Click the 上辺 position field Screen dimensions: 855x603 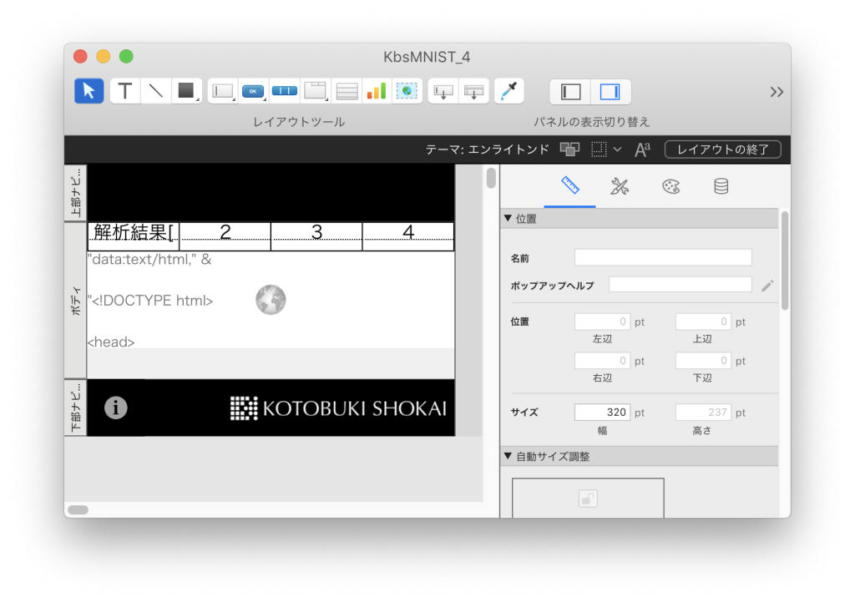tap(703, 322)
